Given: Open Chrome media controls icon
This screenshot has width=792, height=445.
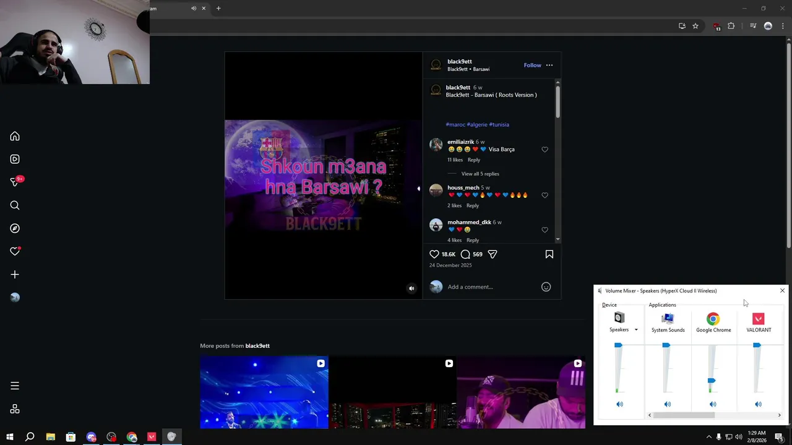Looking at the screenshot, I should (x=753, y=26).
